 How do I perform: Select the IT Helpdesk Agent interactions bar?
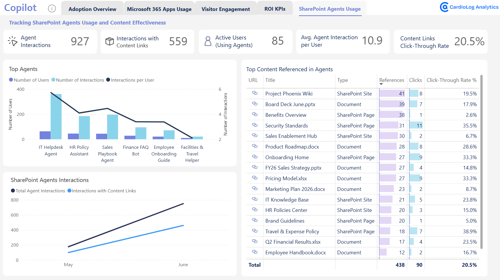point(56,116)
